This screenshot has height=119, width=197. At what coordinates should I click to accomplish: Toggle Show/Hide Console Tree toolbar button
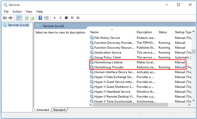click(x=19, y=18)
